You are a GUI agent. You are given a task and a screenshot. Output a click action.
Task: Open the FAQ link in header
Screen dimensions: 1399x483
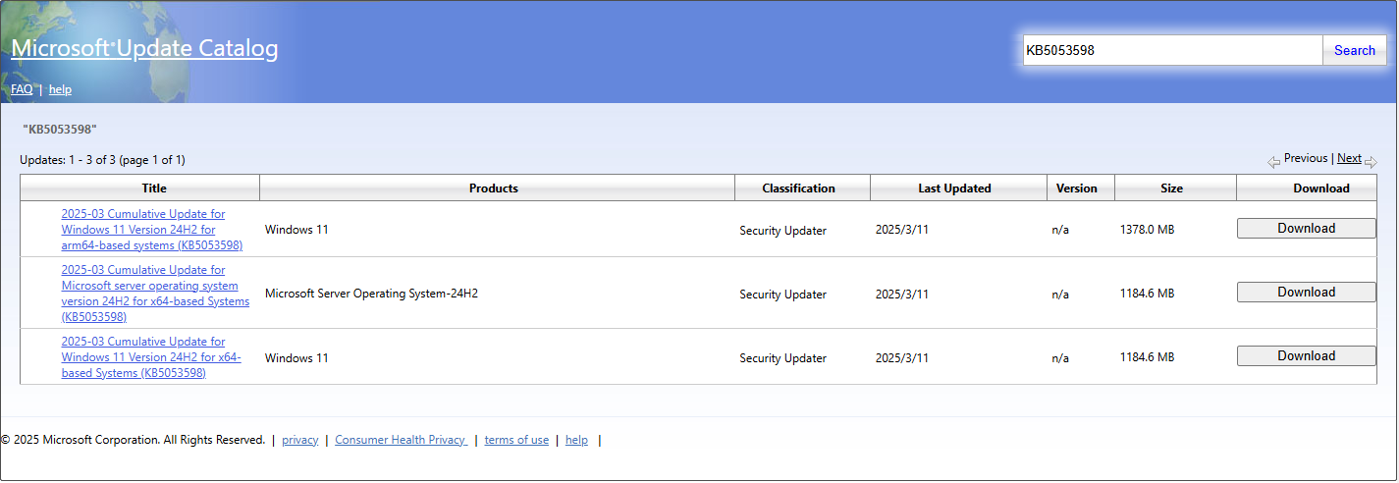tap(22, 89)
